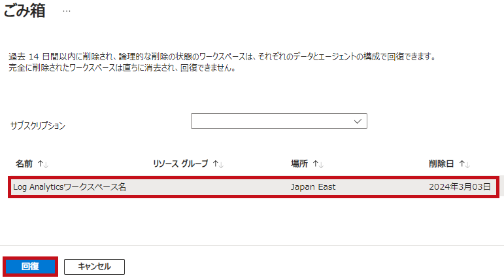Click inside the サブスクリプション combo box field
Image resolution: width=504 pixels, height=280 pixels.
click(278, 121)
